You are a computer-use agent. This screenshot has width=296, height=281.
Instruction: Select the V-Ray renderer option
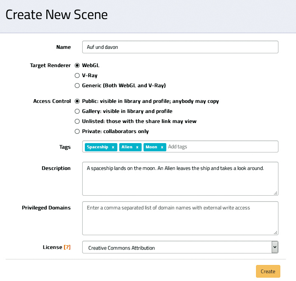click(x=77, y=75)
